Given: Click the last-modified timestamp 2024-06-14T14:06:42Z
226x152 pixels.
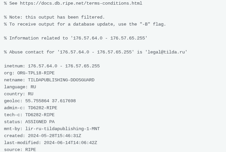Looking at the screenshot, I should 70,143.
